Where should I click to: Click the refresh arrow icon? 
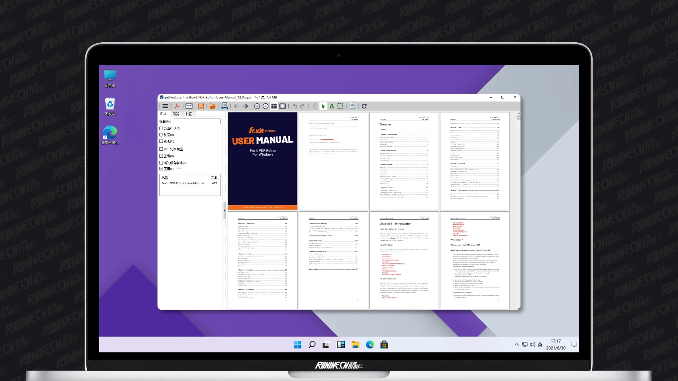[x=364, y=106]
